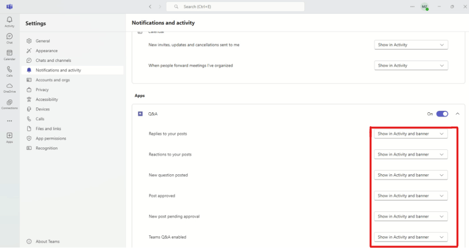Screen dimensions: 469x248
Task: Click the Search (Ctrl+E) box
Action: click(x=235, y=6)
